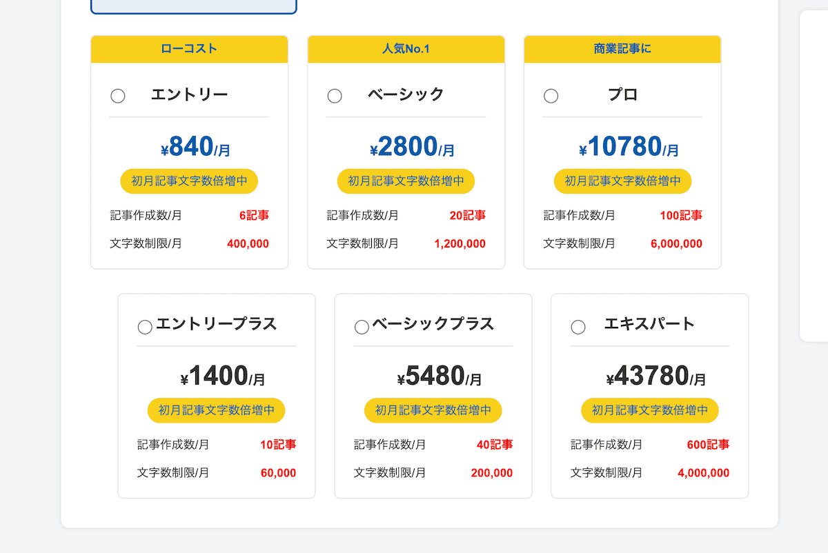Click the エキスパート plan's yellow campaign badge
828x553 pixels.
[x=649, y=410]
